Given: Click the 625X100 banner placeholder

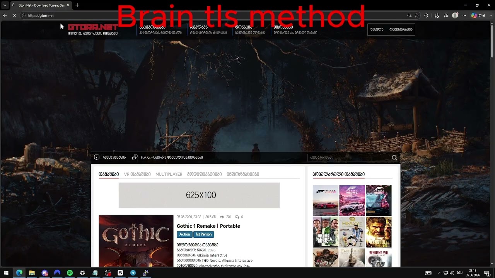Looking at the screenshot, I should [199, 195].
